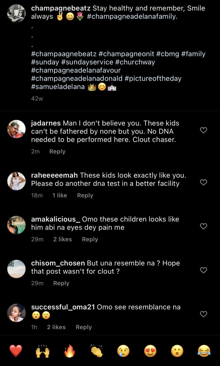Send heart-eyes emoji reaction
The width and height of the screenshot is (220, 366).
pos(150,351)
